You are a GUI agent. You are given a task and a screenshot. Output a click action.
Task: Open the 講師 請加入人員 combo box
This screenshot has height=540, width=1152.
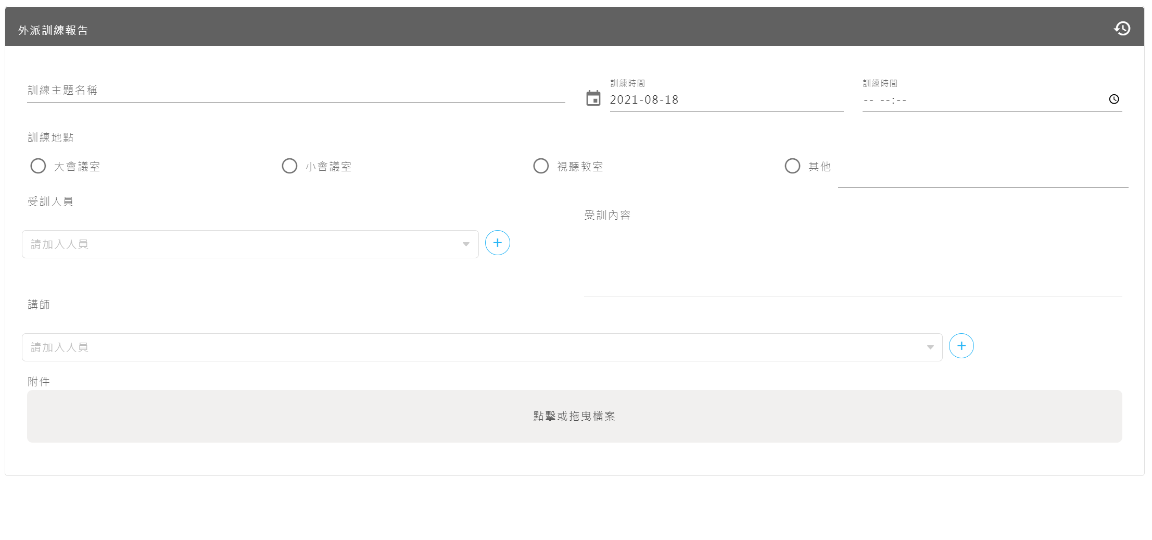(469, 347)
